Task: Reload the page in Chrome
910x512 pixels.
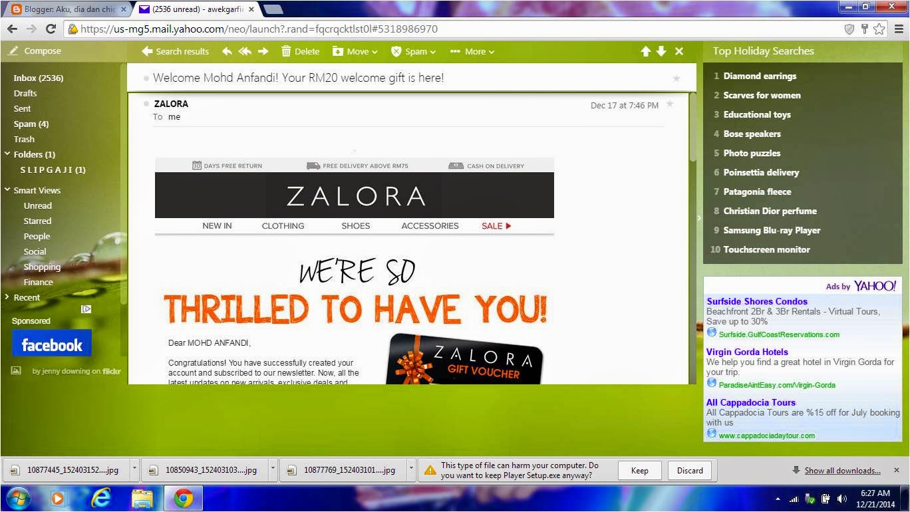Action: coord(51,29)
